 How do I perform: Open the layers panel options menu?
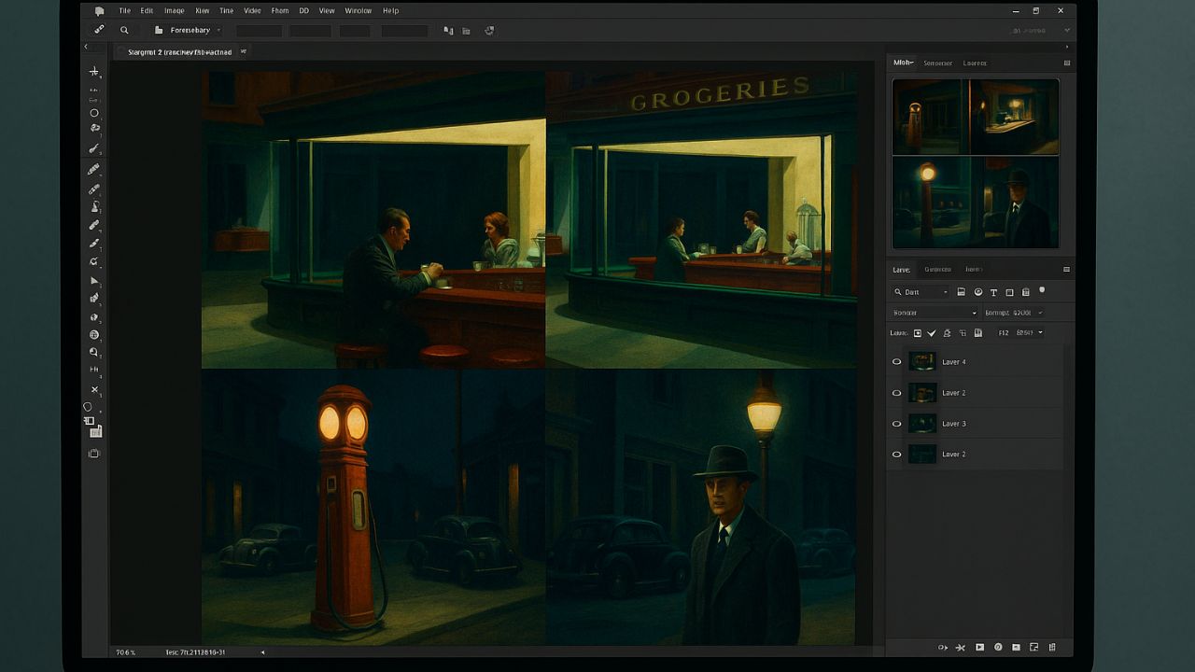coord(1067,270)
